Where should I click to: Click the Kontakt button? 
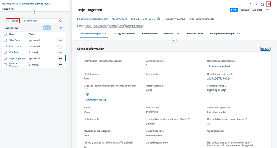(244, 10)
